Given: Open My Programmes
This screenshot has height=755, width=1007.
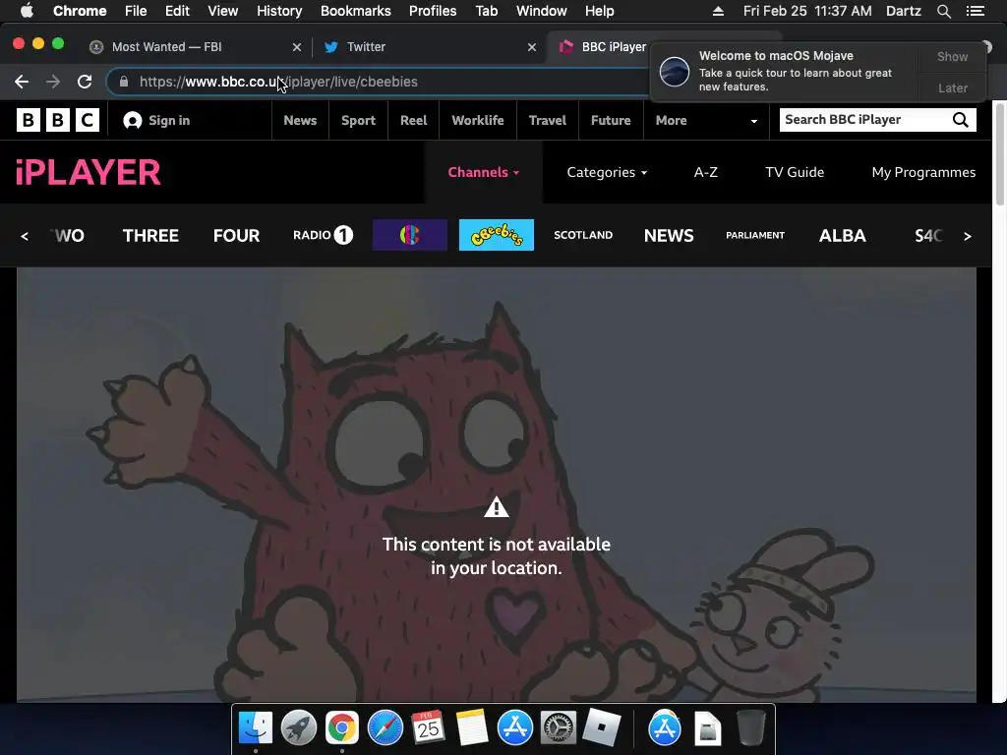Looking at the screenshot, I should 922,172.
